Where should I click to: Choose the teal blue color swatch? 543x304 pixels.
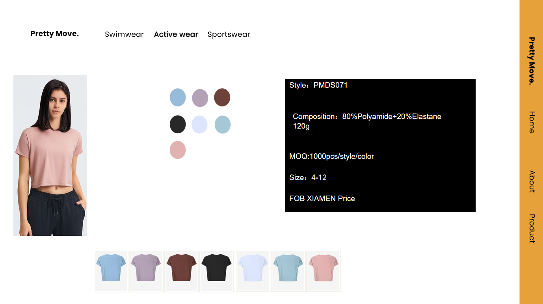point(223,125)
